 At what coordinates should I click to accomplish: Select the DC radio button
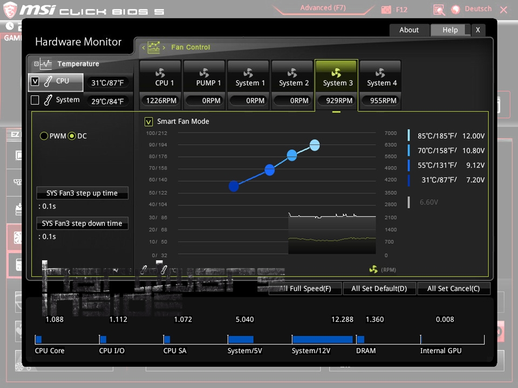pyautogui.click(x=72, y=136)
